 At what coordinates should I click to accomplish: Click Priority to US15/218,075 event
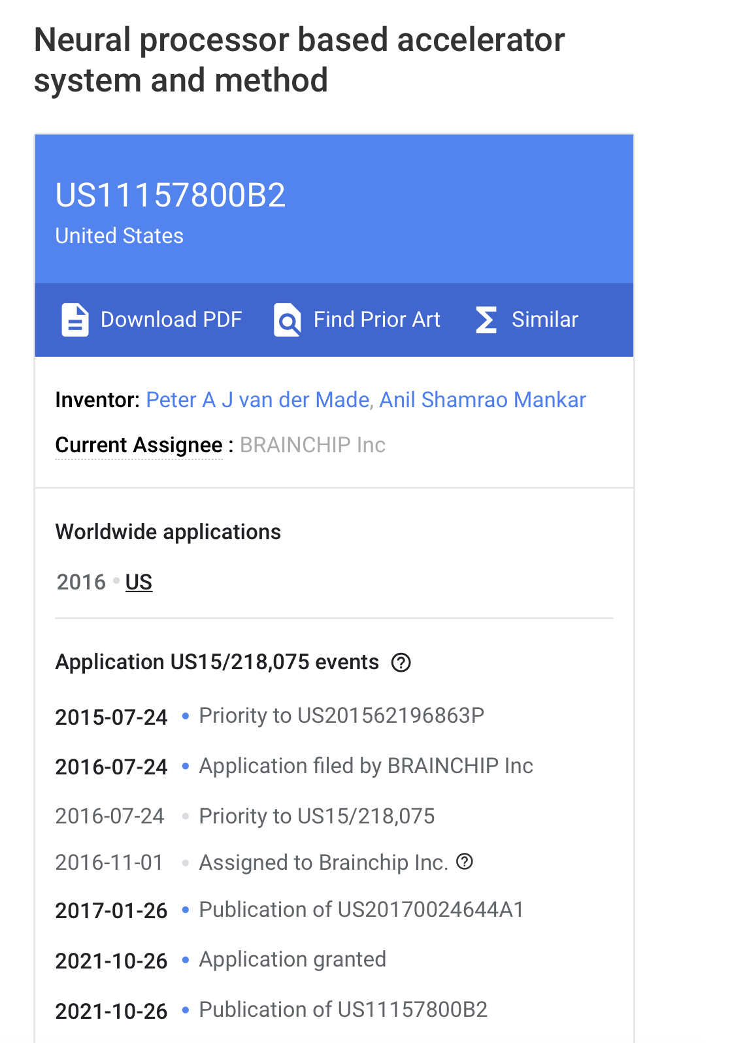coord(317,816)
